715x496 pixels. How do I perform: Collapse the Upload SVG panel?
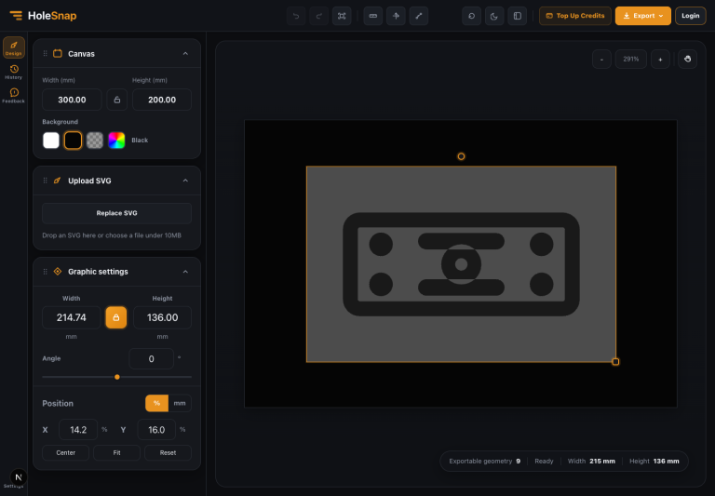click(x=185, y=181)
